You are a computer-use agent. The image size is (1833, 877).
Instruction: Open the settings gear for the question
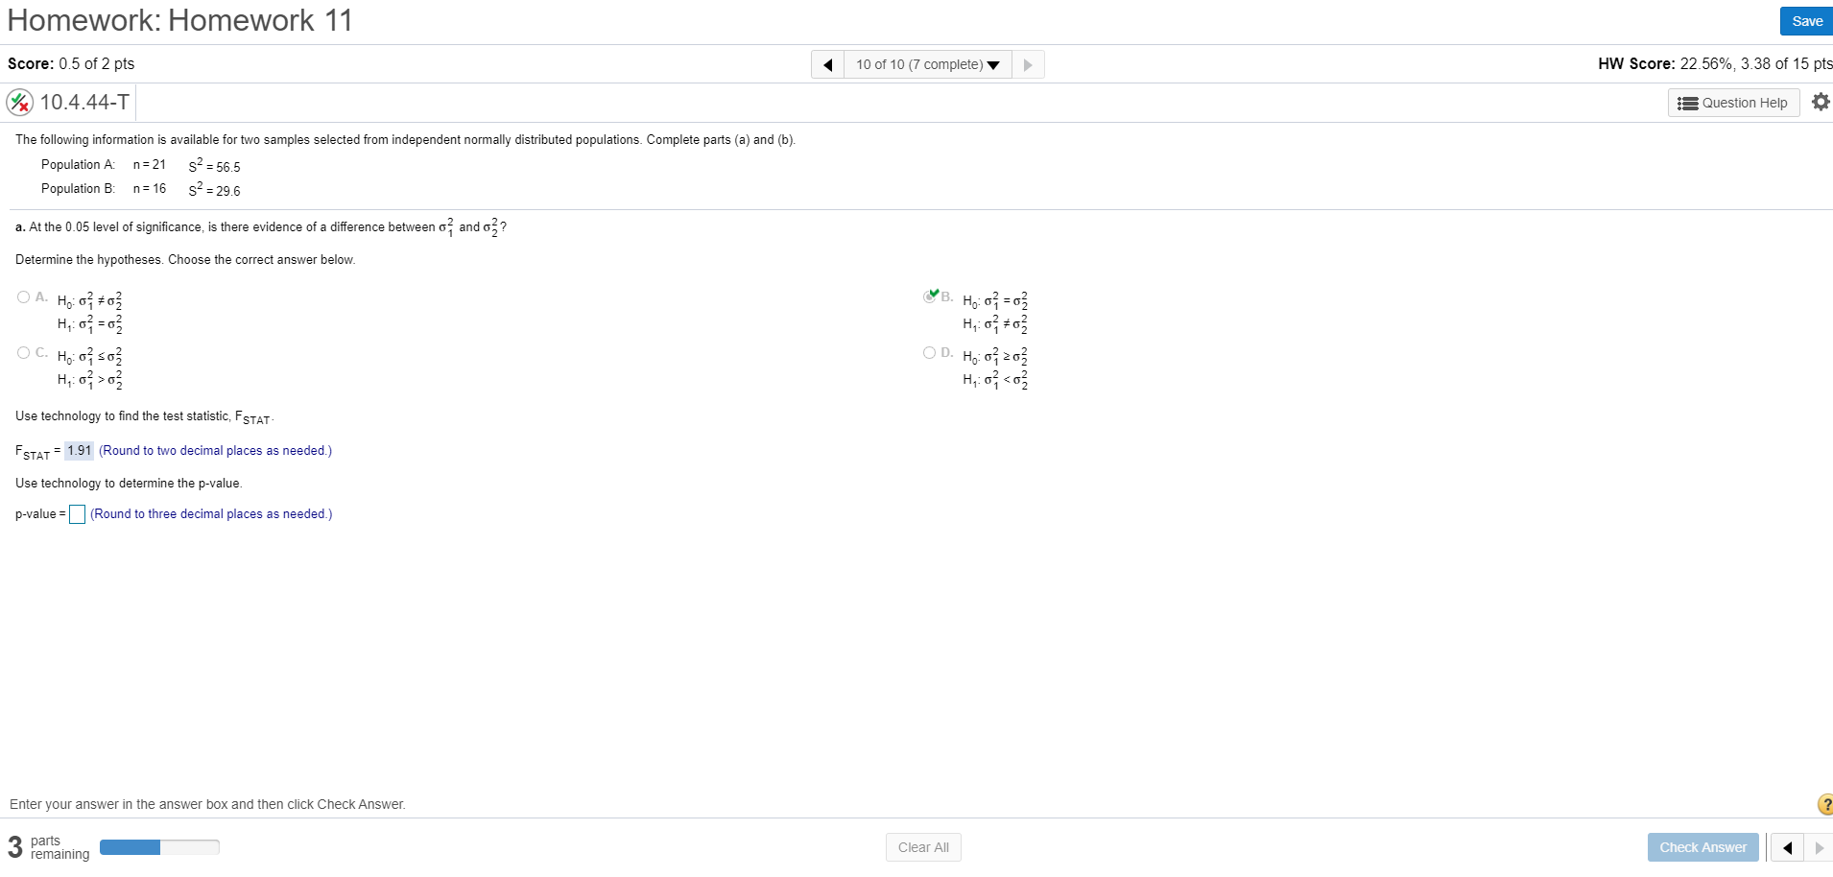coord(1821,102)
